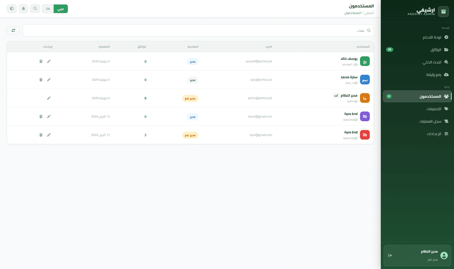Click the purple ib avatar

365,116
